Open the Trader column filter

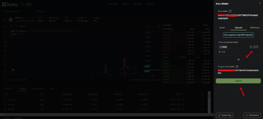(181, 94)
